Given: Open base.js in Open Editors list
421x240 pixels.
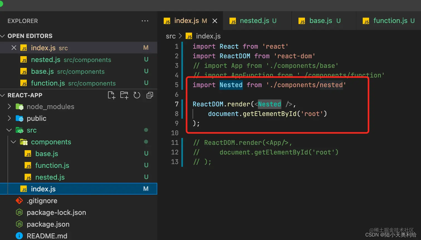Looking at the screenshot, I should [x=79, y=71].
